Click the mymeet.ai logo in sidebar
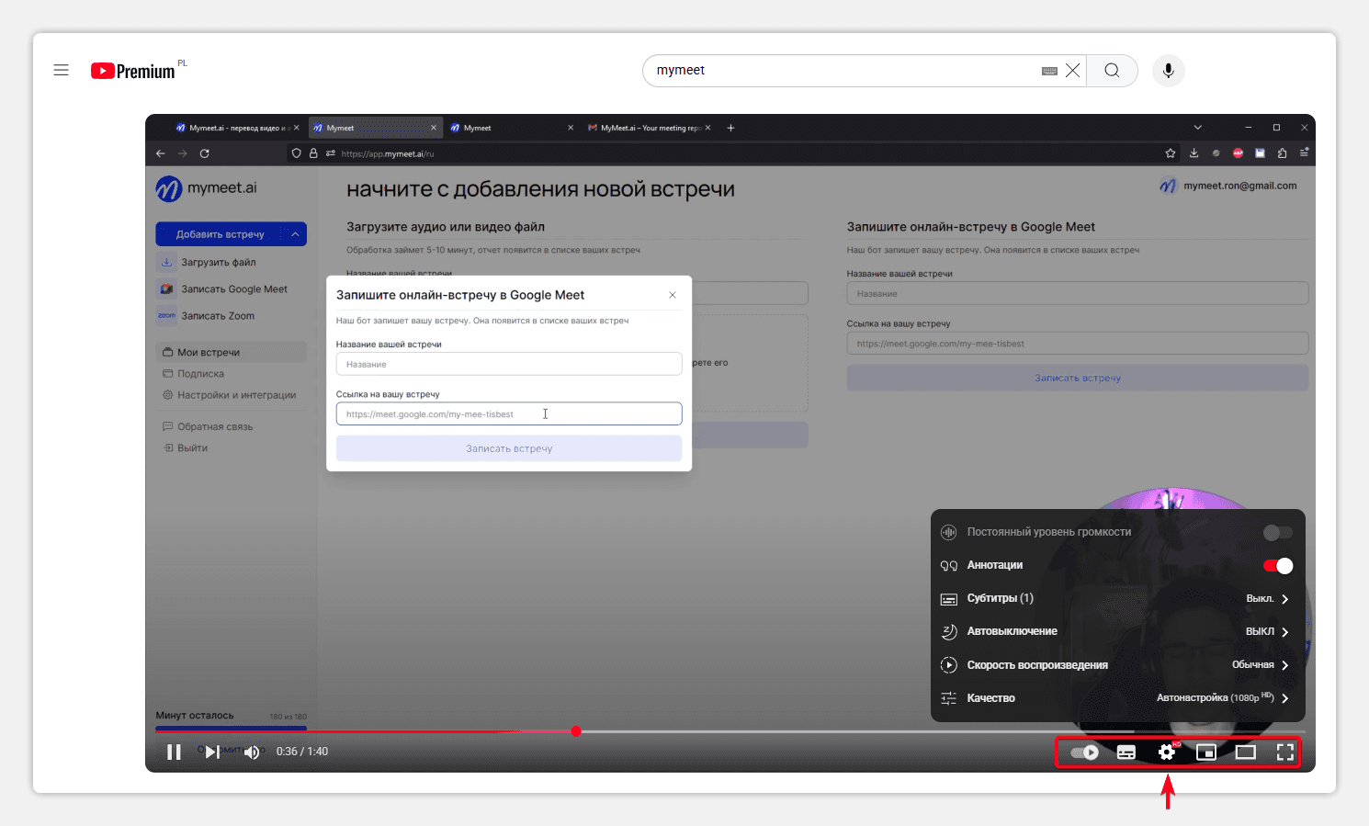This screenshot has height=826, width=1369. tap(207, 188)
